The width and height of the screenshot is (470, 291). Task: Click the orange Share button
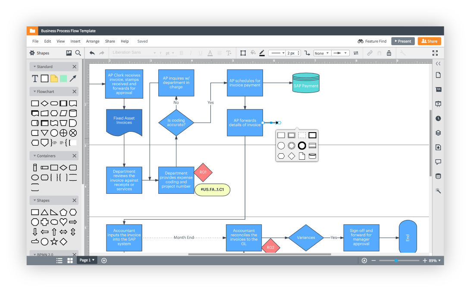[x=429, y=41]
